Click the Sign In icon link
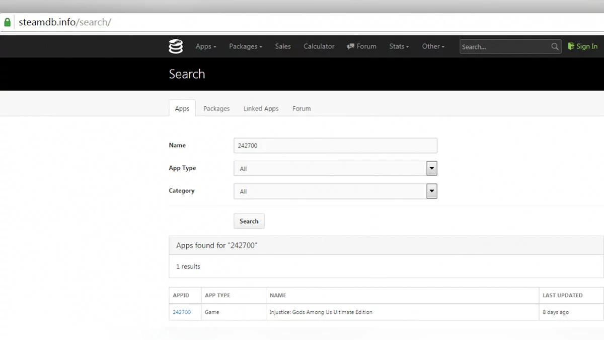The width and height of the screenshot is (604, 340). (x=582, y=46)
